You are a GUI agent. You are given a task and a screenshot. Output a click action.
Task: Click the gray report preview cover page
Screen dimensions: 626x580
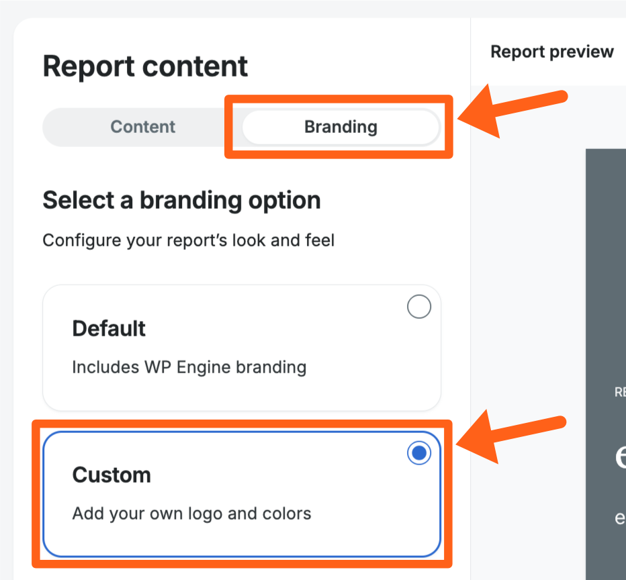point(605,282)
